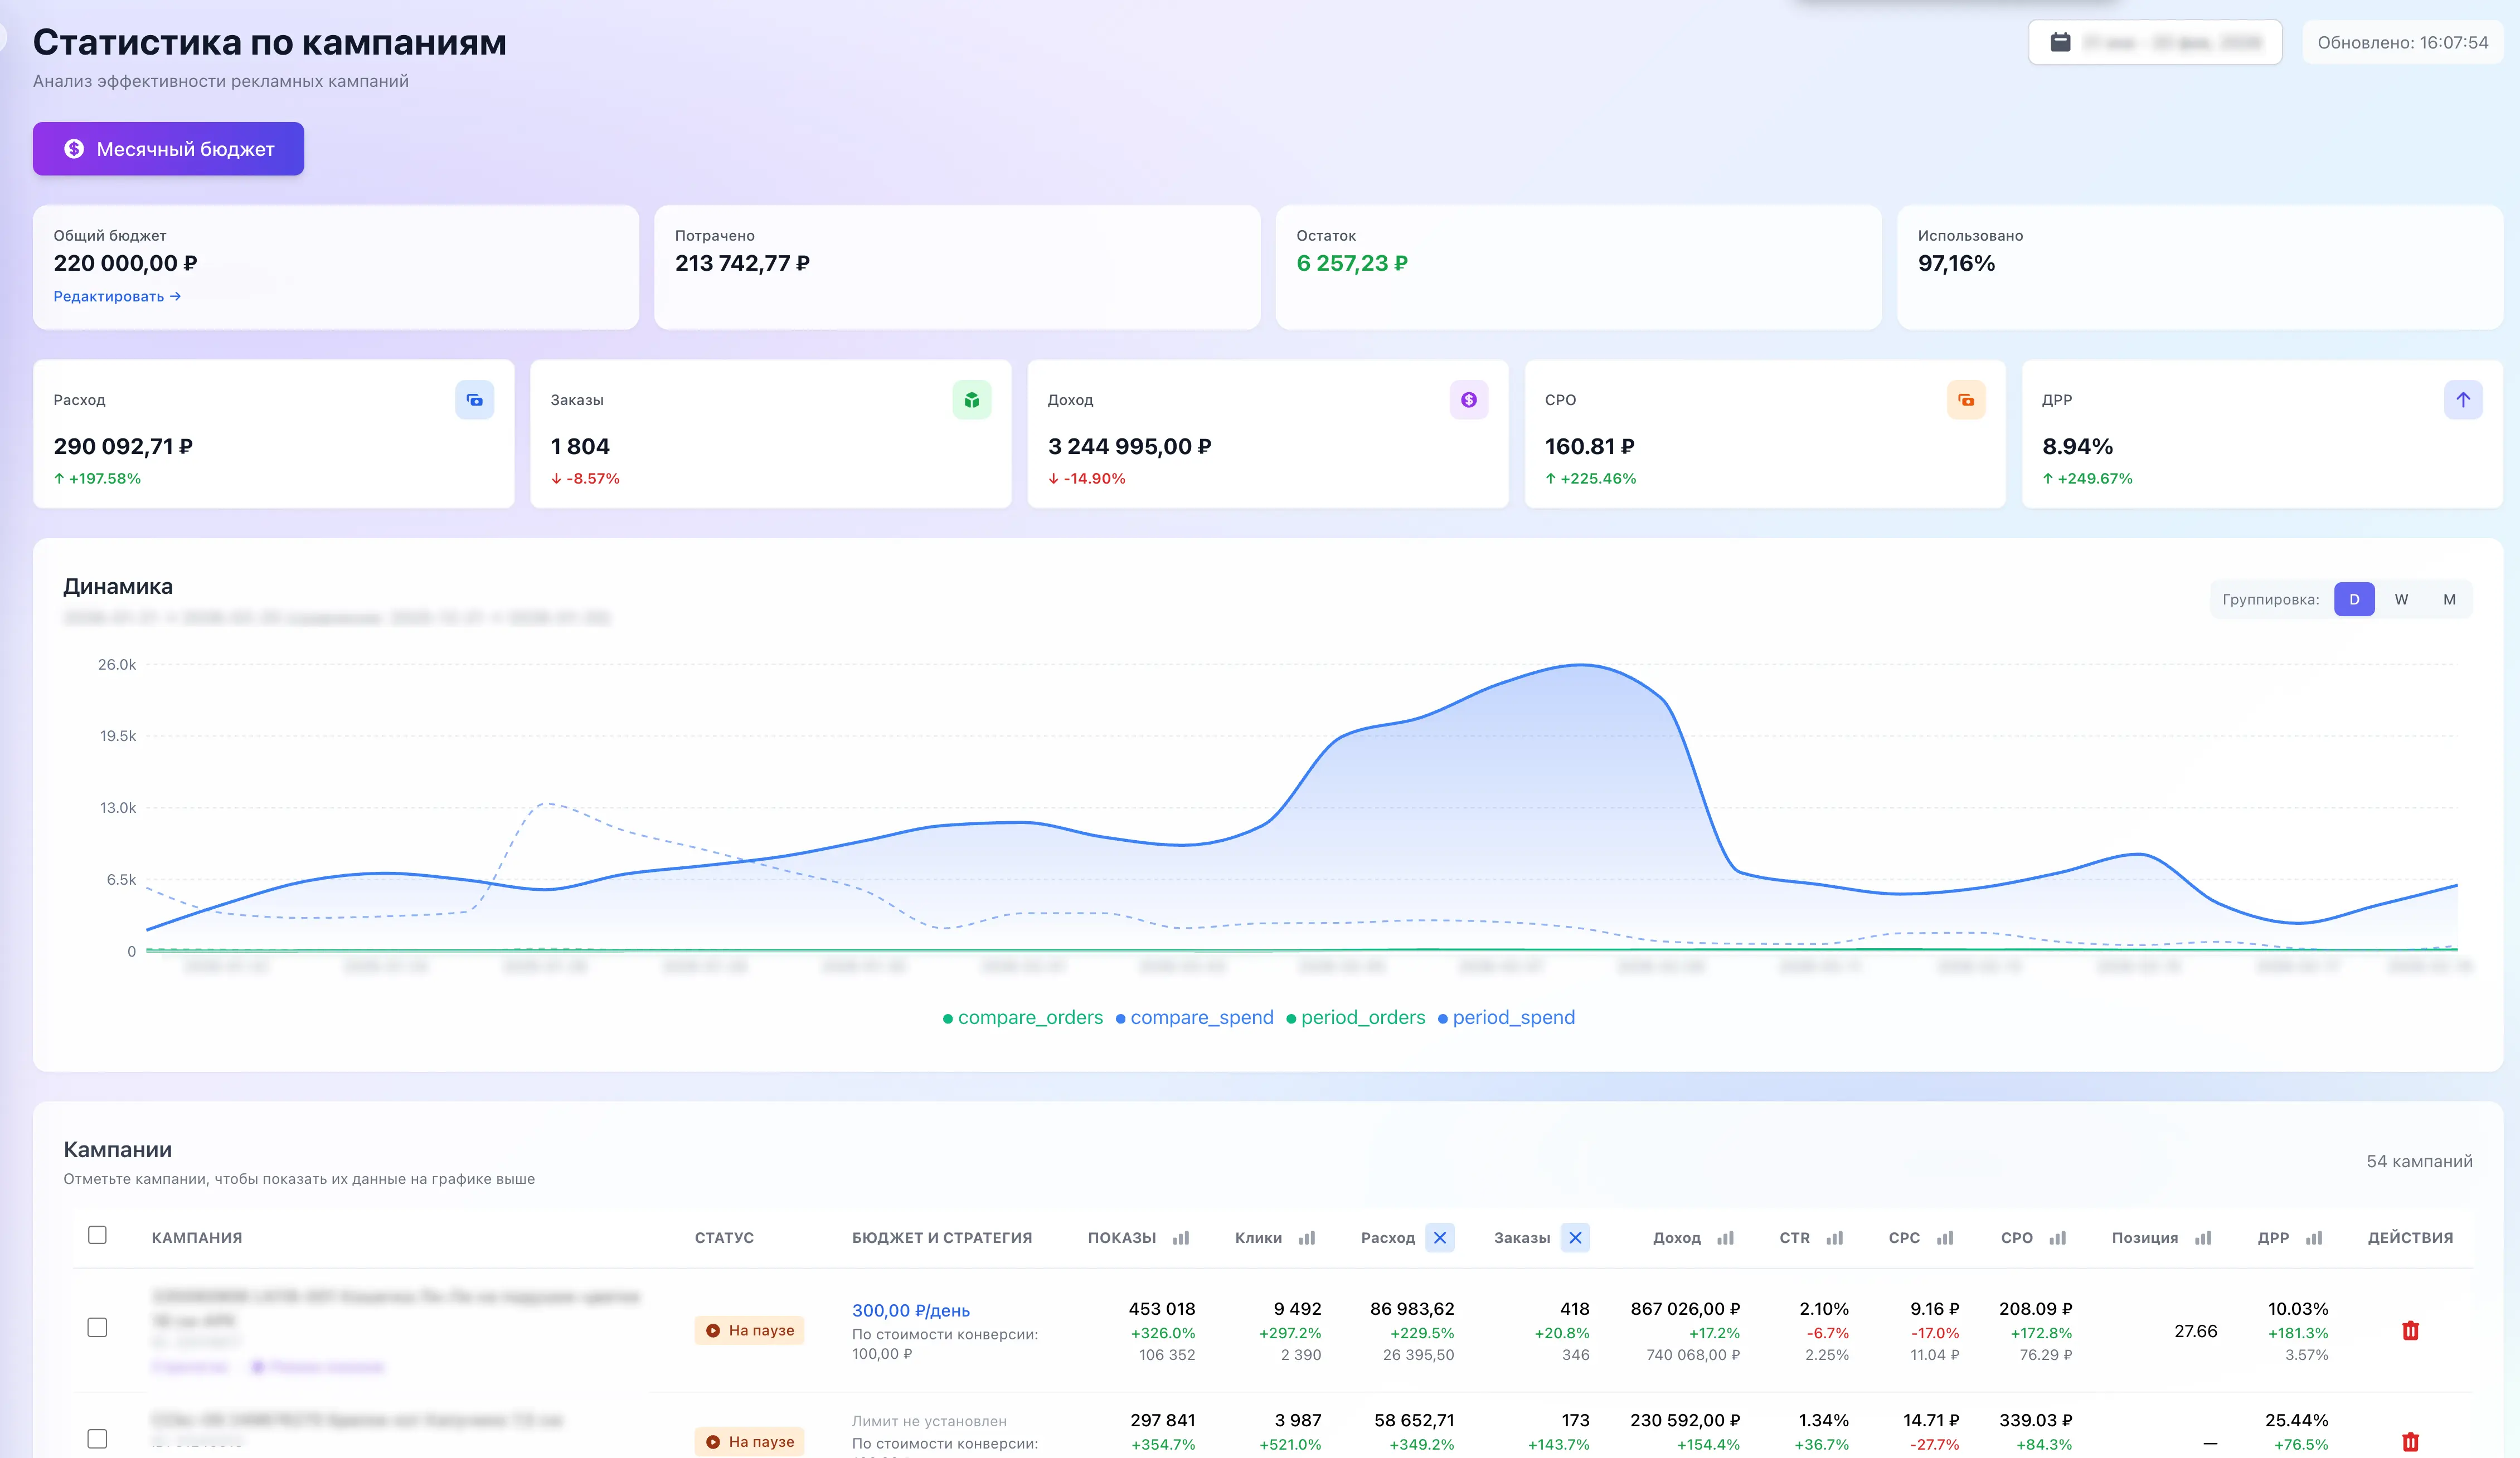This screenshot has height=1458, width=2520.
Task: Click the 300,00 ₽/день budget link
Action: [x=910, y=1310]
